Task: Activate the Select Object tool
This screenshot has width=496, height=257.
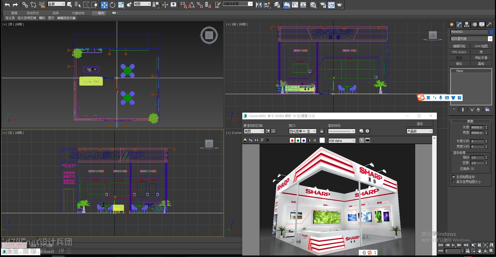Action: [69, 5]
